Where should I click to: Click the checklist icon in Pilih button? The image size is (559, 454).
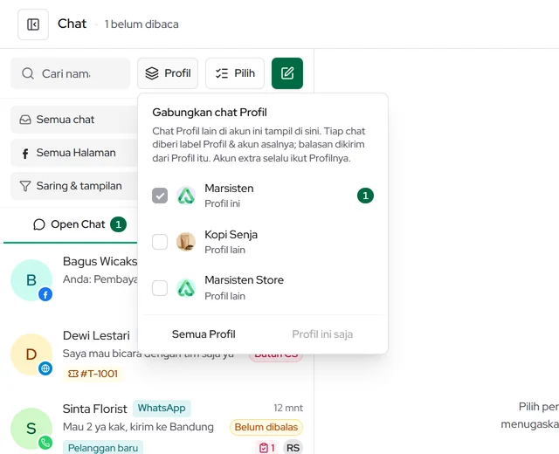(x=222, y=73)
